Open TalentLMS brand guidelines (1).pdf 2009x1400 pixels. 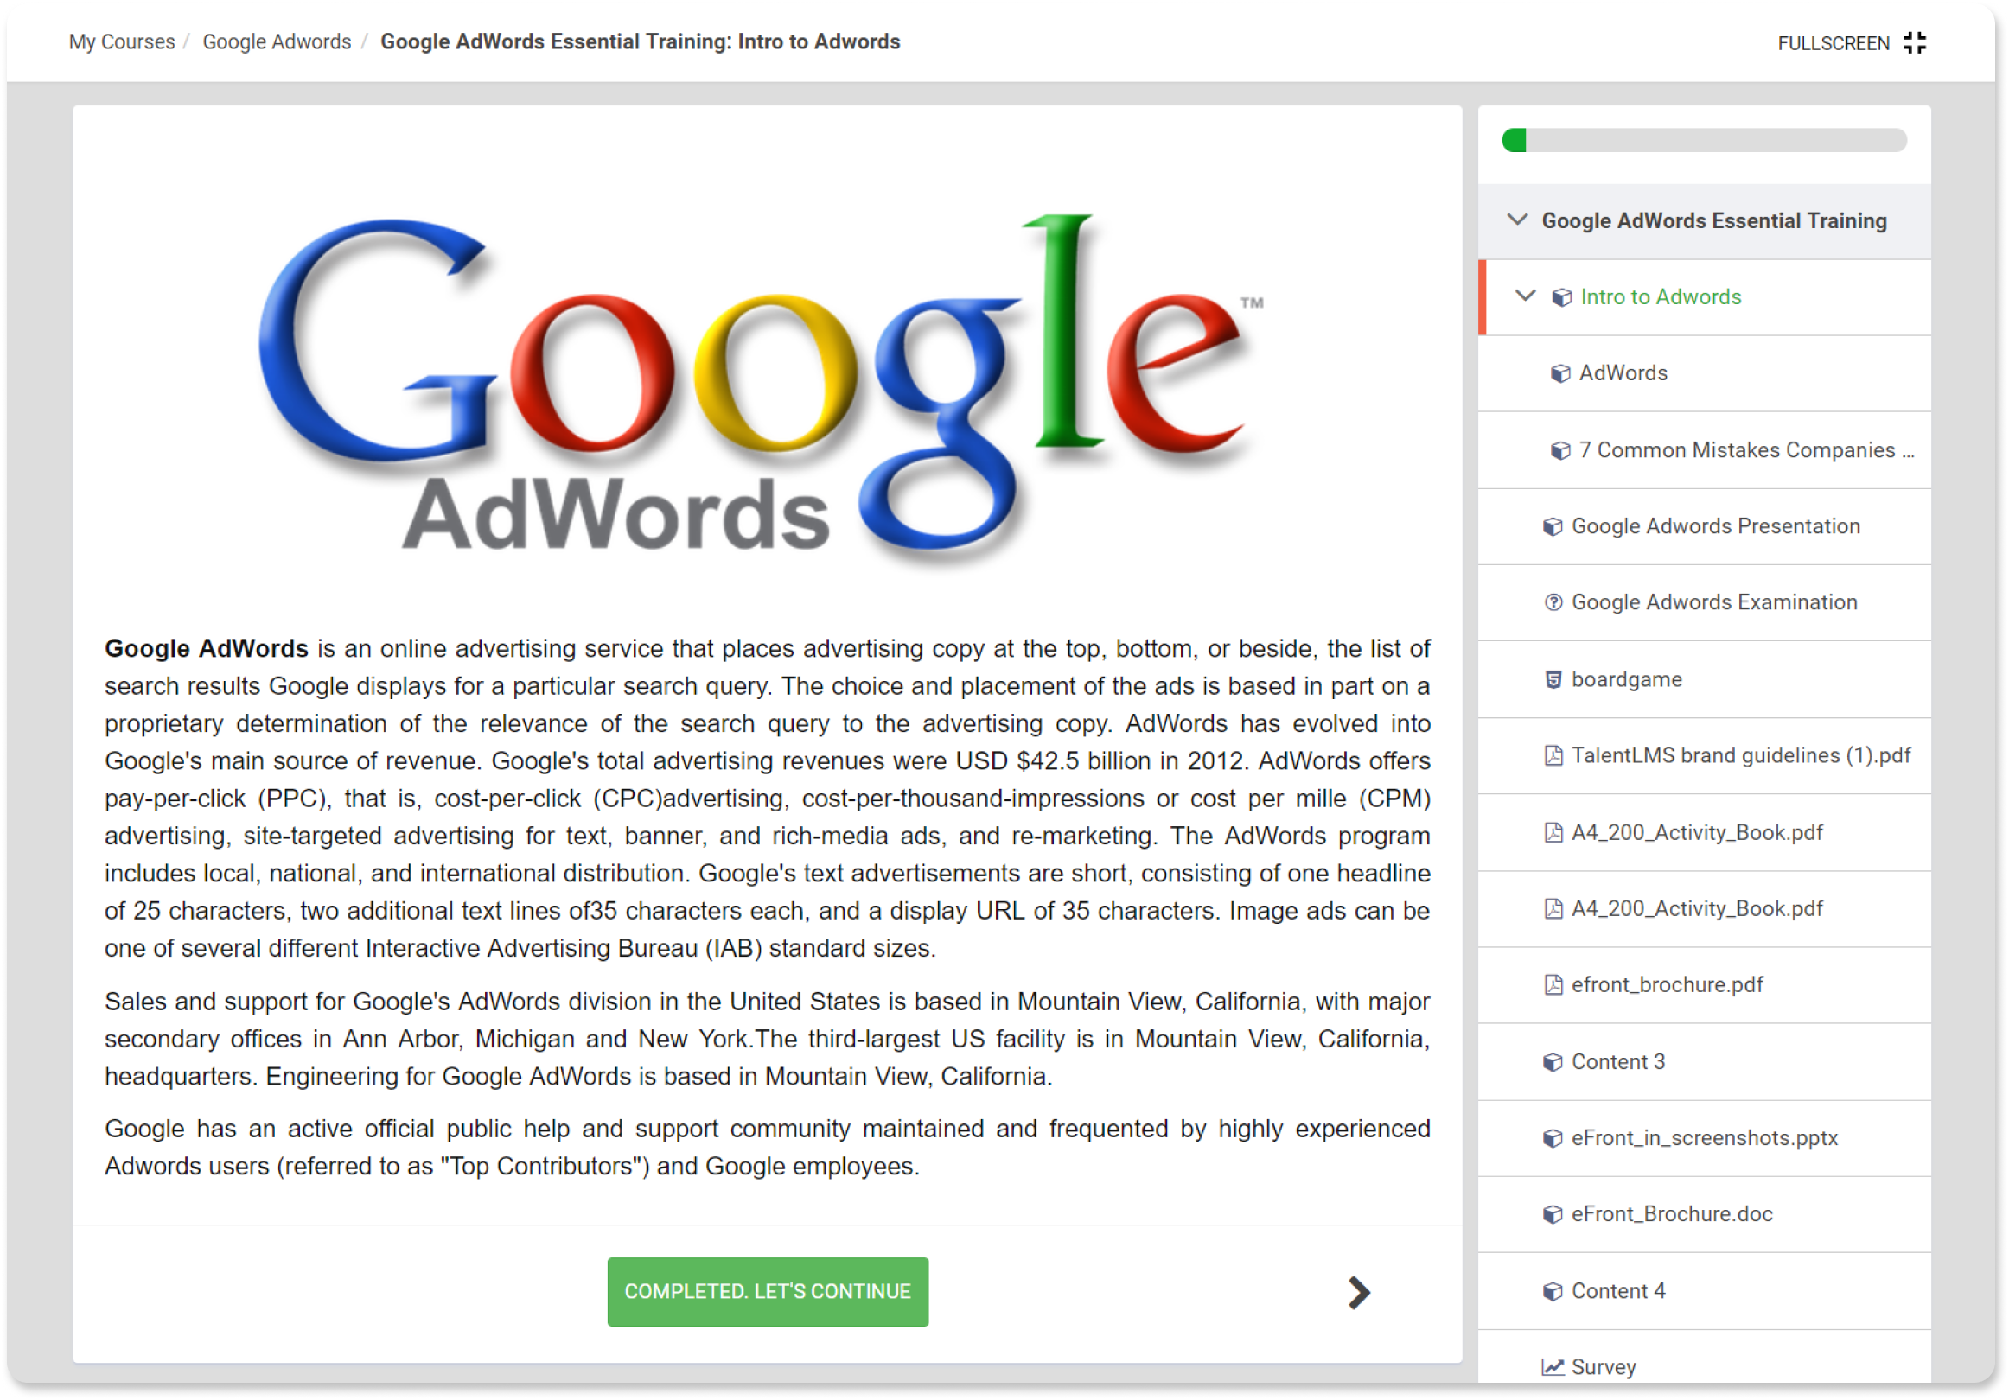click(x=1704, y=756)
